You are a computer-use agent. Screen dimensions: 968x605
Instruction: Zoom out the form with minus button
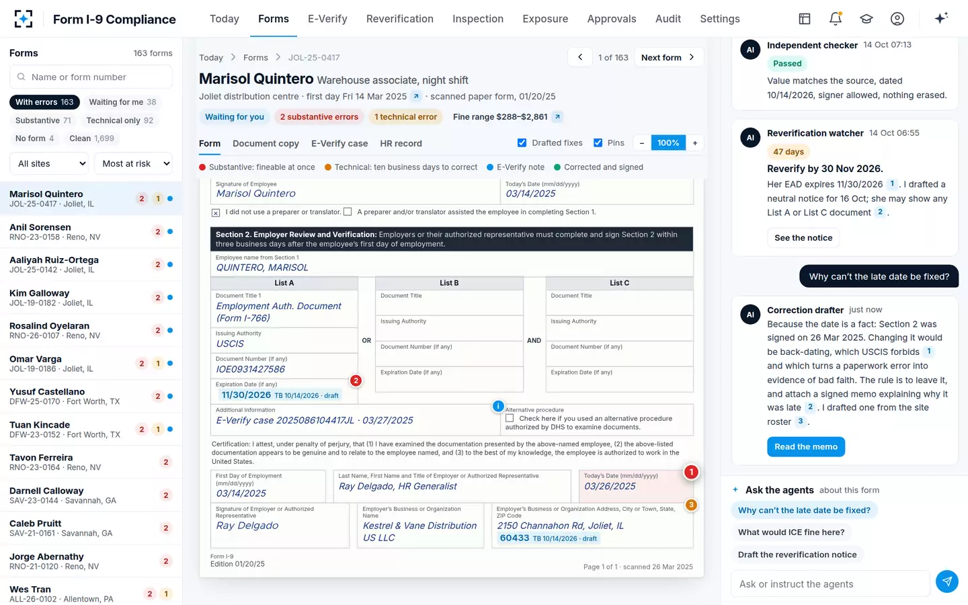pyautogui.click(x=642, y=143)
